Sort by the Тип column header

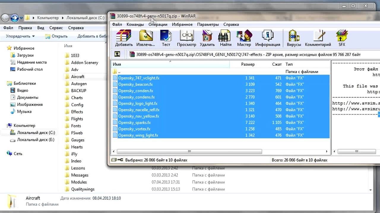pyautogui.click(x=307, y=64)
